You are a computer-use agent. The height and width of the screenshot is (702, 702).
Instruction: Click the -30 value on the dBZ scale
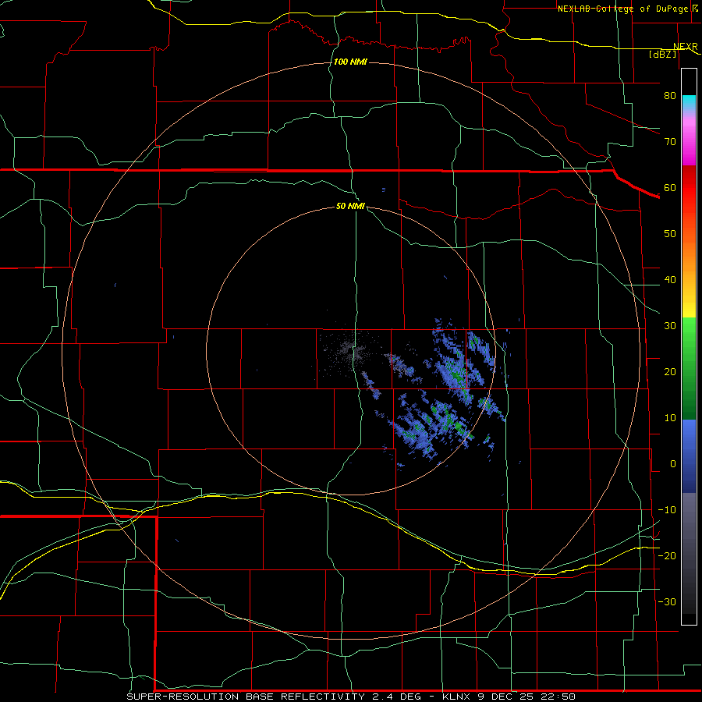[667, 602]
